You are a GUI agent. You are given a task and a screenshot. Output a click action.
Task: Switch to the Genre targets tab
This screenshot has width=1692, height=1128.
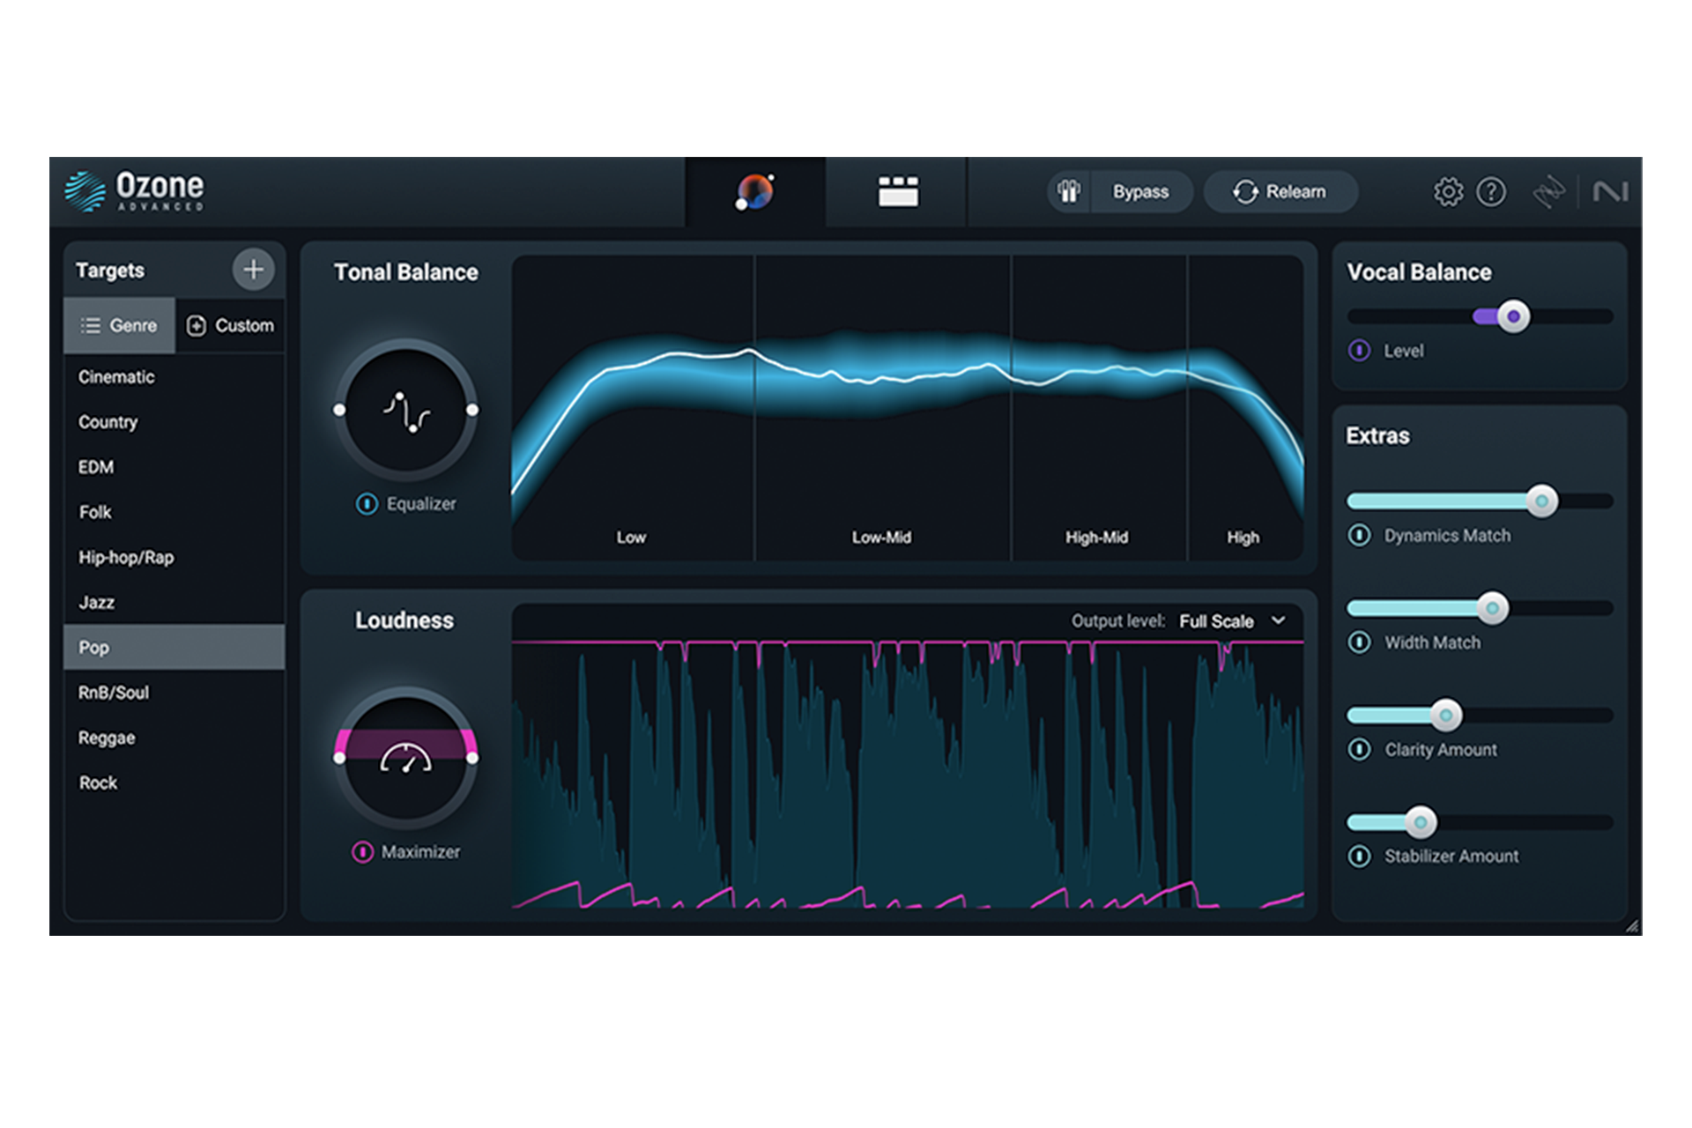119,325
